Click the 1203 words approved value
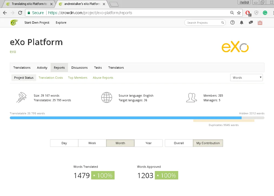 click(x=145, y=175)
